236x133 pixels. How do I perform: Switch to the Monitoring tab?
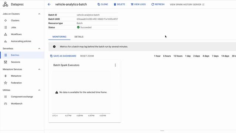click(x=59, y=37)
